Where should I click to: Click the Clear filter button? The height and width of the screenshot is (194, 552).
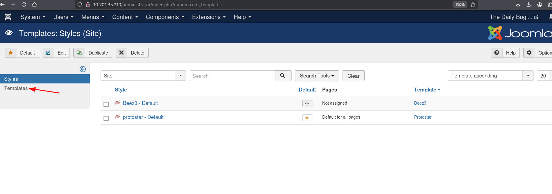pos(353,76)
